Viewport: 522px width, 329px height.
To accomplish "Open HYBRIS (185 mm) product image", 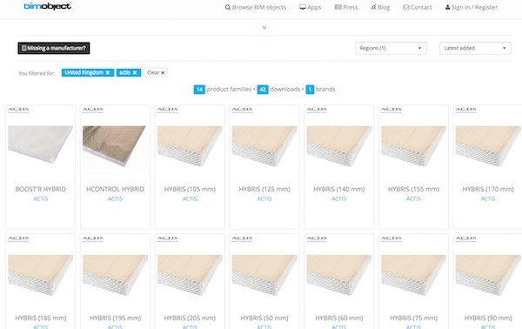I will tap(41, 275).
